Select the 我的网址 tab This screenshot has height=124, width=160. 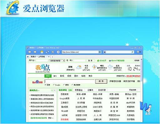pyautogui.click(x=63, y=90)
